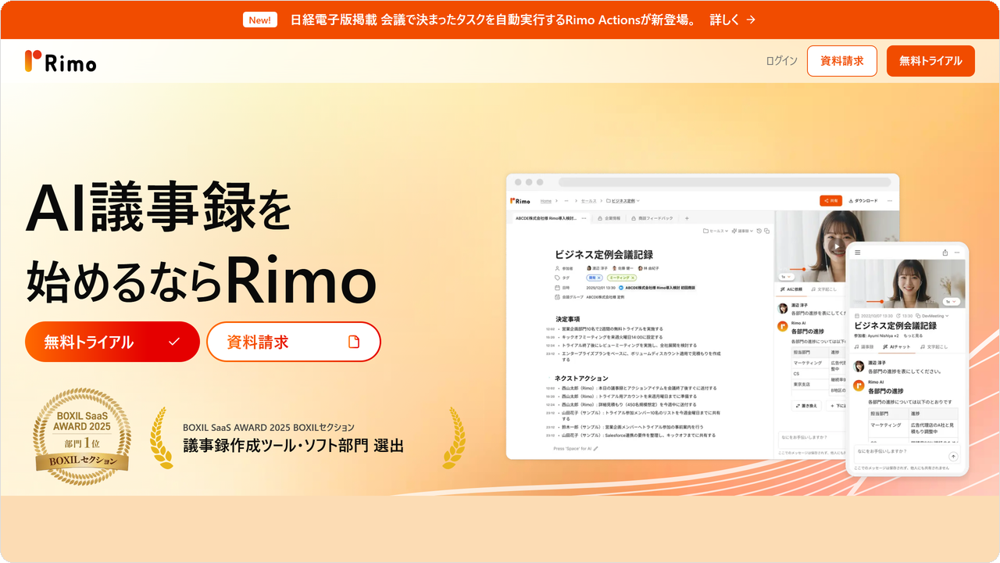Click the share icon in the mobile mockup
The width and height of the screenshot is (1000, 563).
[945, 253]
